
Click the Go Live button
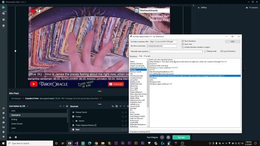[181, 137]
